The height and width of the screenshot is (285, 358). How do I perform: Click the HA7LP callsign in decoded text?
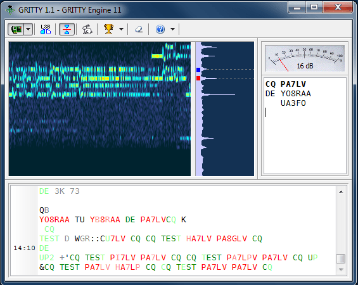coord(127,267)
